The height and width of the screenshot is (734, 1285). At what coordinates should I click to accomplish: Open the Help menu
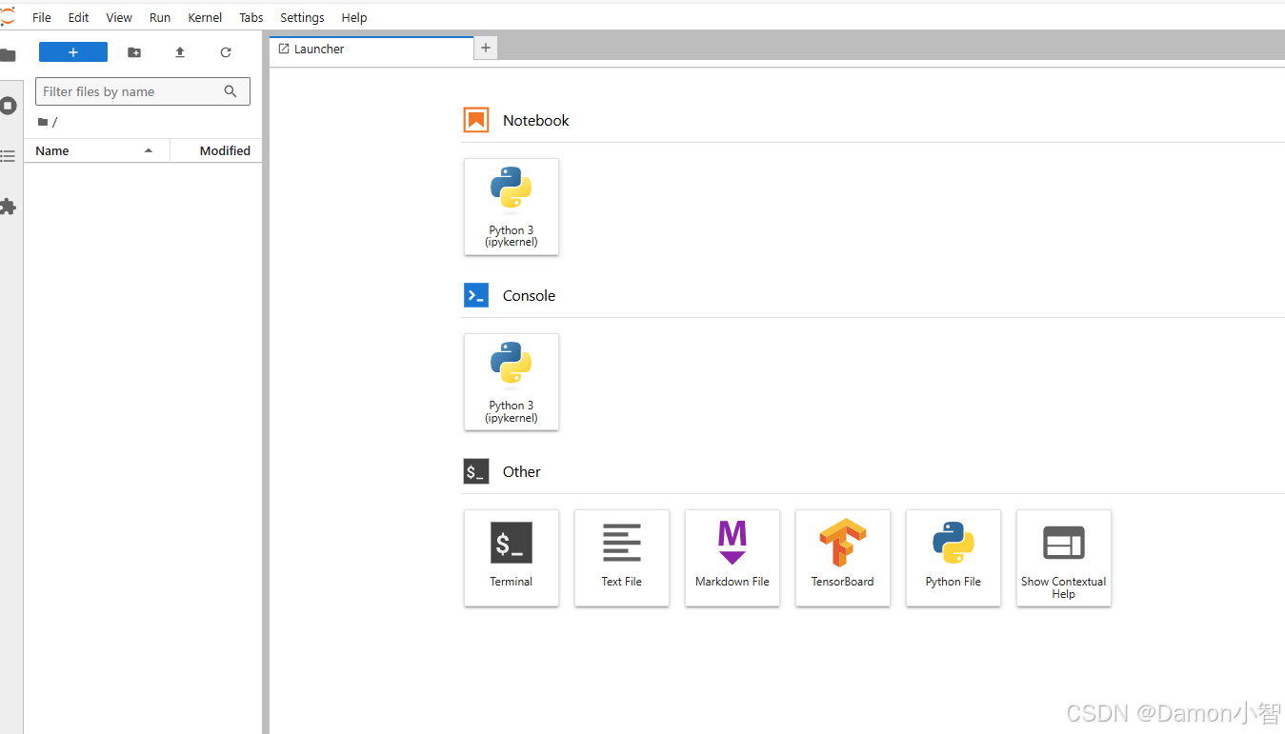click(354, 17)
